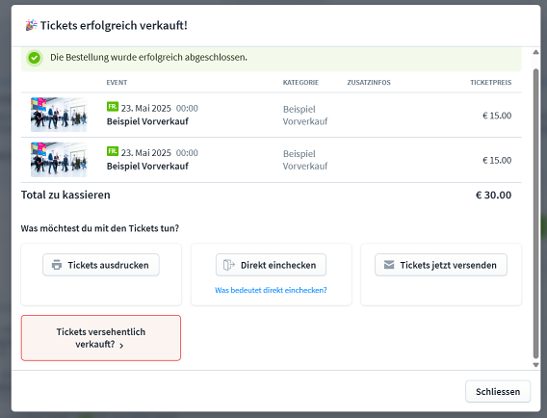The width and height of the screenshot is (547, 418).
Task: Open the first ticket's event thumbnail
Action: (59, 115)
